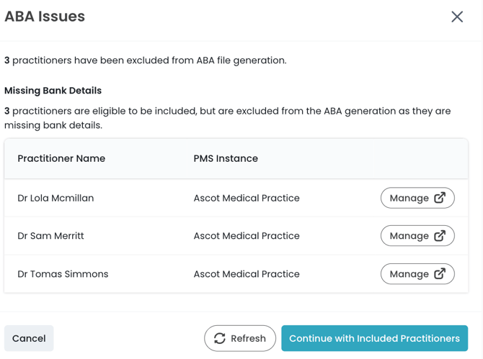This screenshot has width=483, height=359.
Task: Click external-link icon in Tomas Simmons' row
Action: 440,274
